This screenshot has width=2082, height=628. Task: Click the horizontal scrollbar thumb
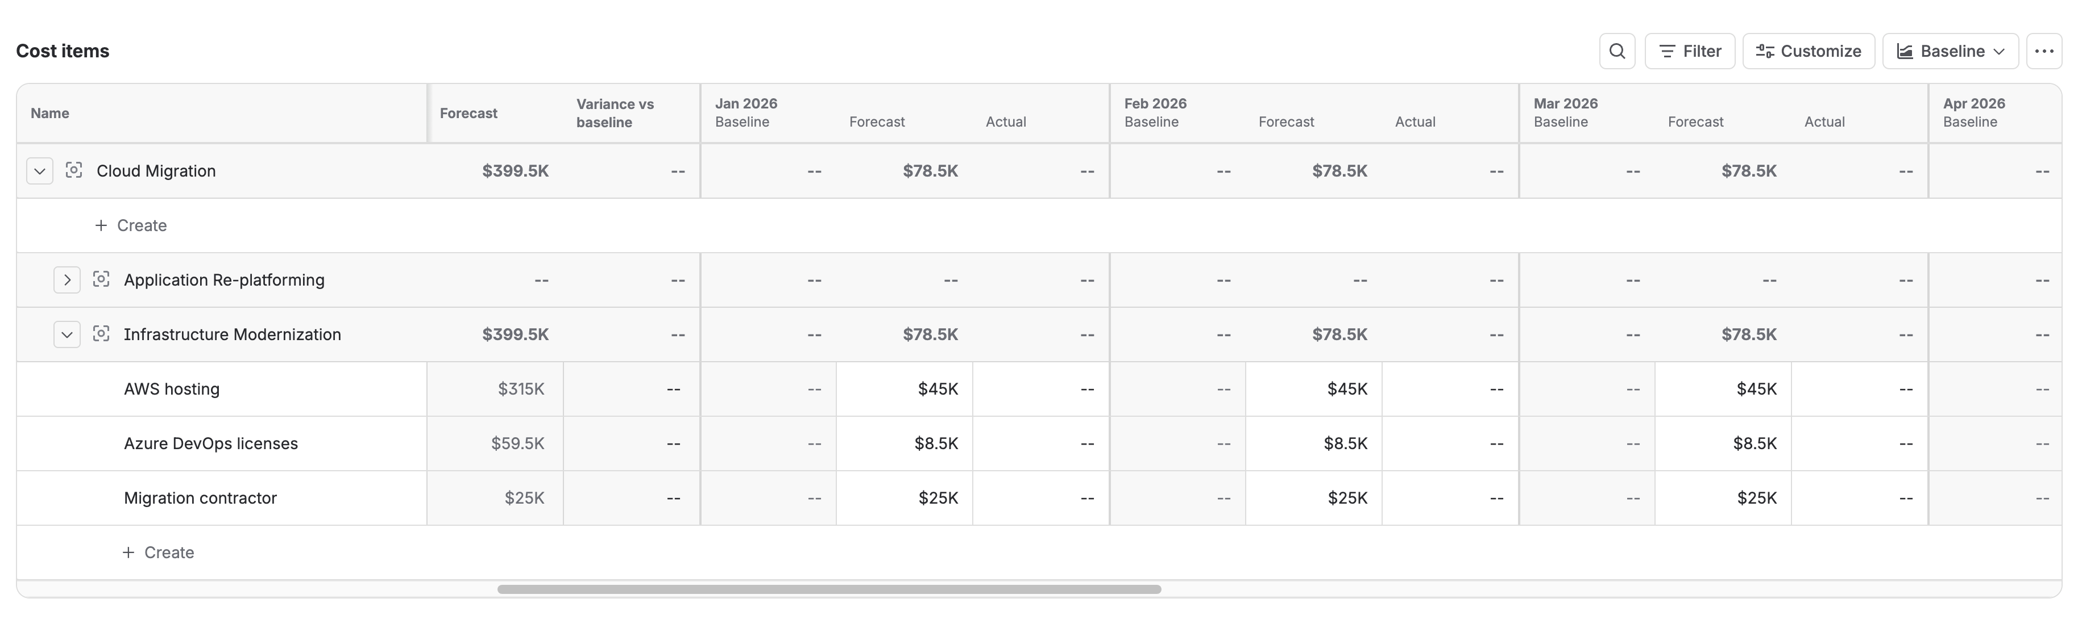[830, 589]
